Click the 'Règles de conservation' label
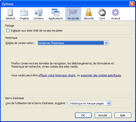Screen dimensions: 136x122 [20, 43]
